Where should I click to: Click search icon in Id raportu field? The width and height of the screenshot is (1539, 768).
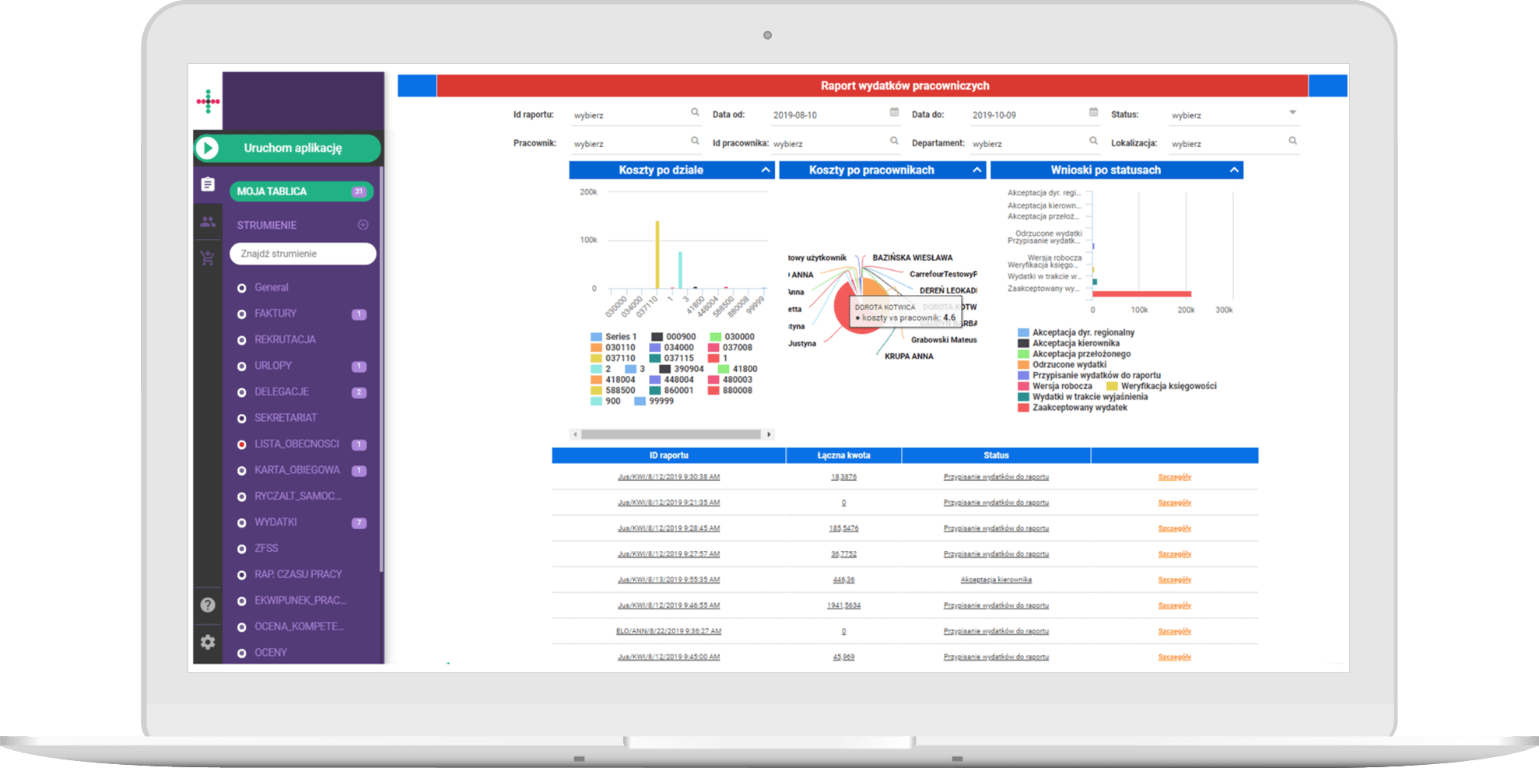coord(695,113)
